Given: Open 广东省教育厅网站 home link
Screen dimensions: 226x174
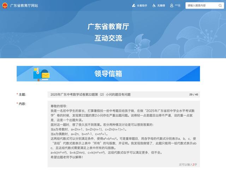Looking at the screenshot, I should tap(24, 6).
